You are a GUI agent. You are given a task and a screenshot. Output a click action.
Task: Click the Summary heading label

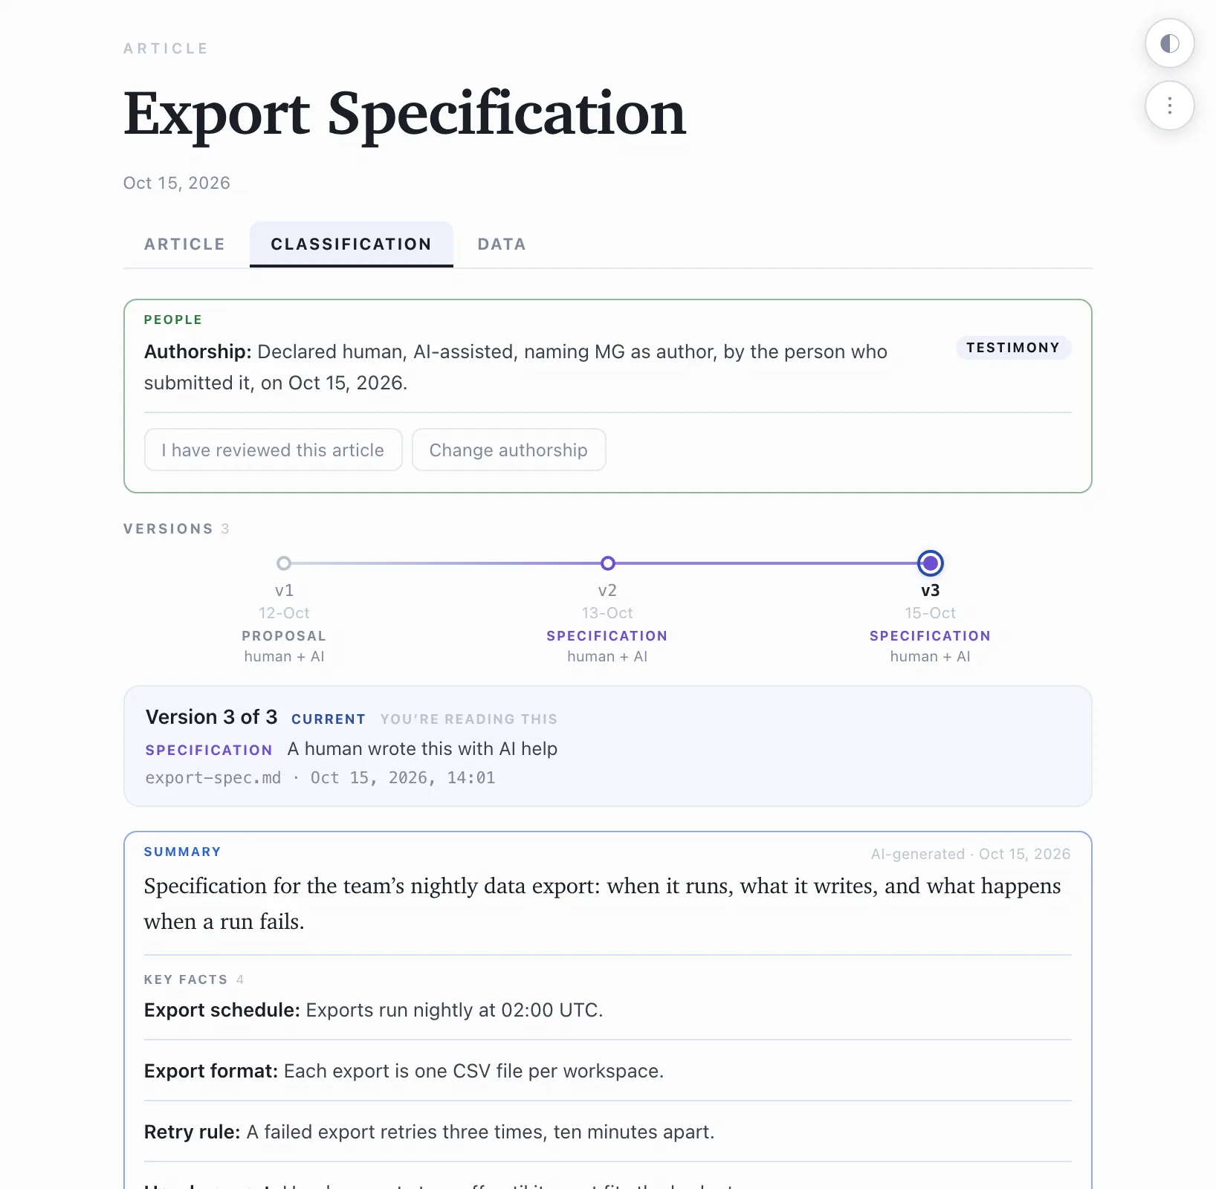[183, 852]
